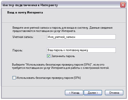Click the Имя_учетной_записи text in the field
The width and height of the screenshot is (128, 100).
click(61, 37)
